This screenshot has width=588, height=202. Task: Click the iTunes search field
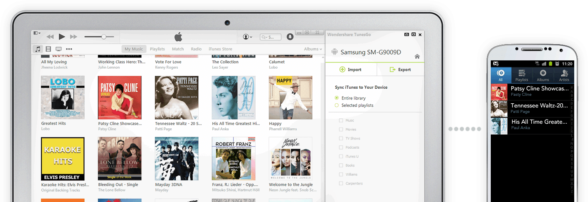coord(270,37)
